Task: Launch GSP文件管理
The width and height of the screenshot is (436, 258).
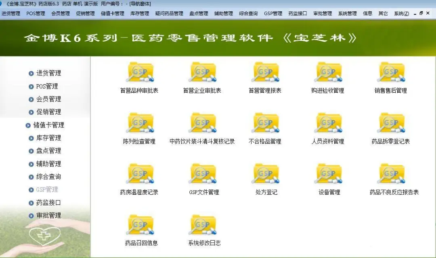Action: (x=203, y=175)
